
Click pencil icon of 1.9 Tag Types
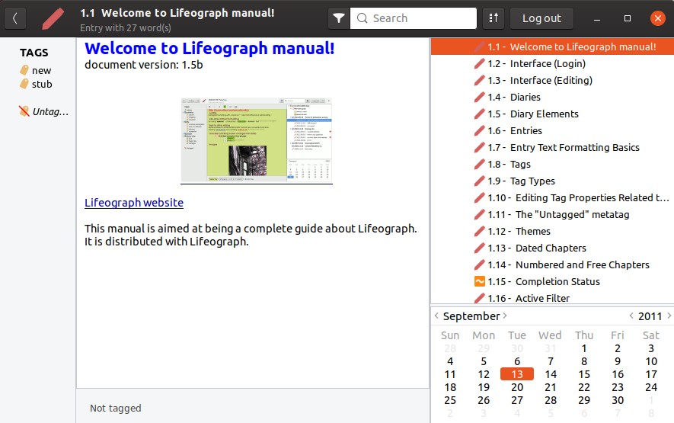[x=479, y=181]
